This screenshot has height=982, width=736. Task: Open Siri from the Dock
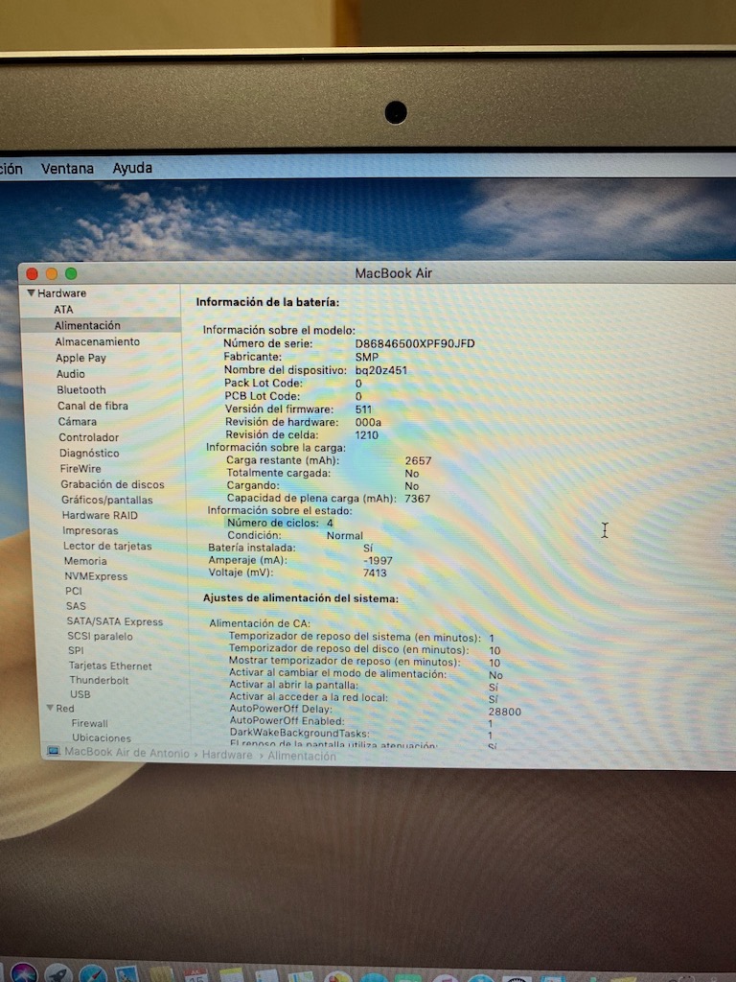click(23, 973)
